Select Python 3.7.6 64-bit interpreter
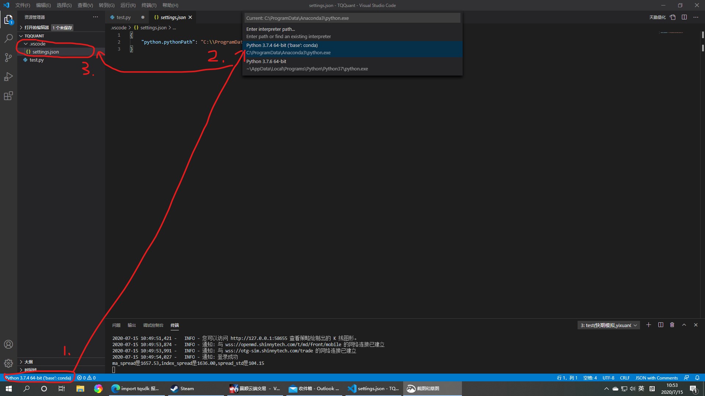The height and width of the screenshot is (396, 705). coord(352,65)
